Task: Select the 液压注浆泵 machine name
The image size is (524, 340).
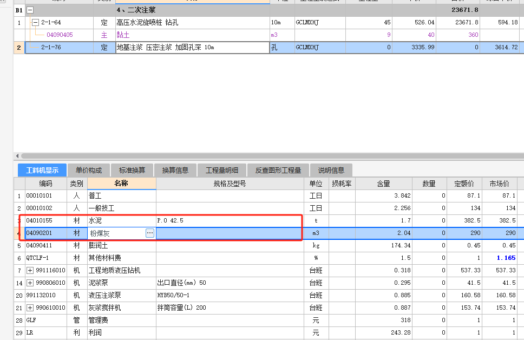Action: click(x=122, y=295)
